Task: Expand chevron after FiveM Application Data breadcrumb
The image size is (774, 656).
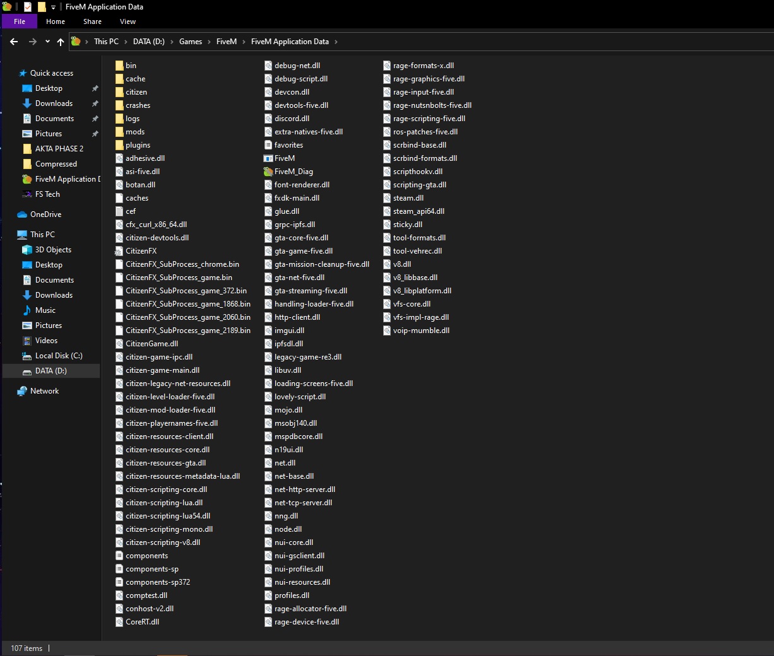Action: pos(336,42)
